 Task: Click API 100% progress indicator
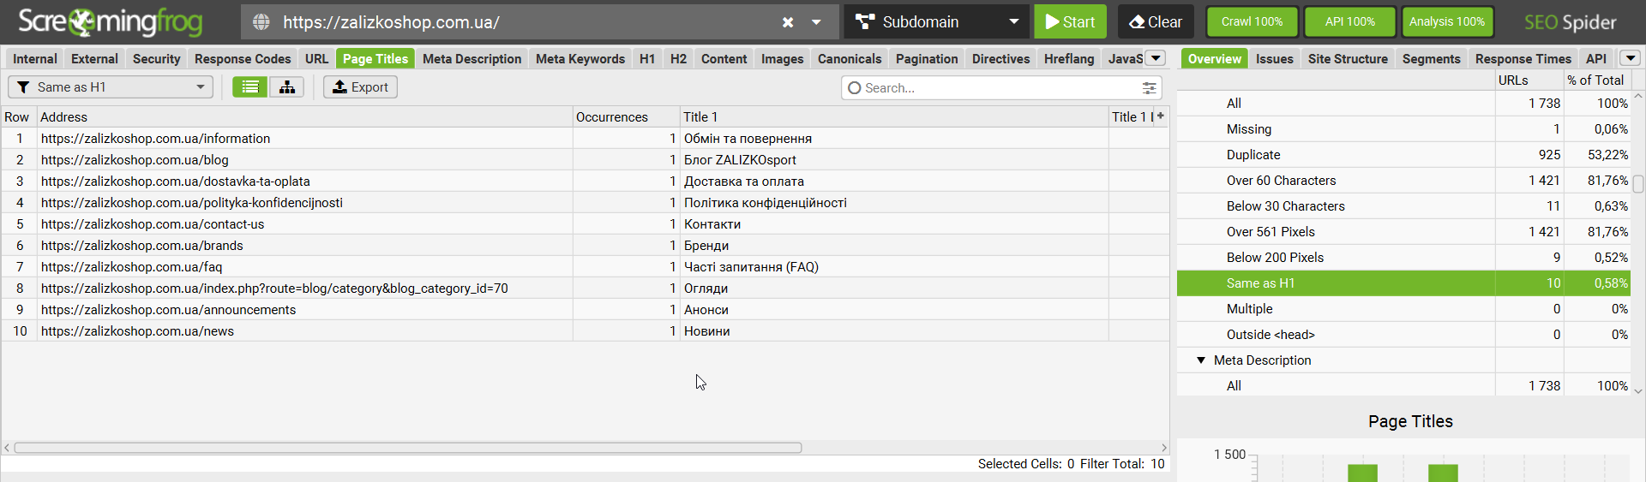click(1349, 21)
